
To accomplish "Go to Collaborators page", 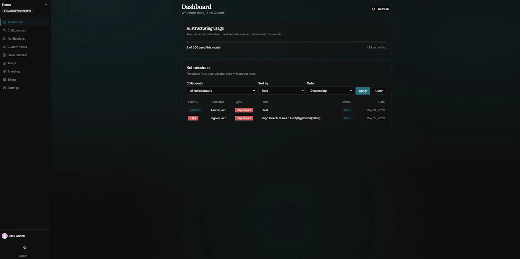I will [25, 31].
